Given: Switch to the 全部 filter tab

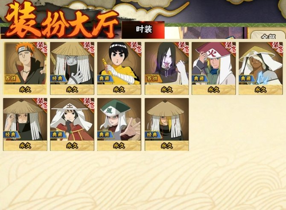Looking at the screenshot, I should [x=268, y=35].
